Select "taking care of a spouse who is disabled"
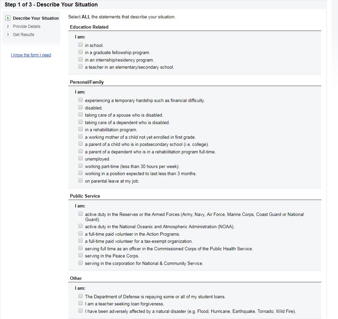The height and width of the screenshot is (319, 338). (x=81, y=115)
